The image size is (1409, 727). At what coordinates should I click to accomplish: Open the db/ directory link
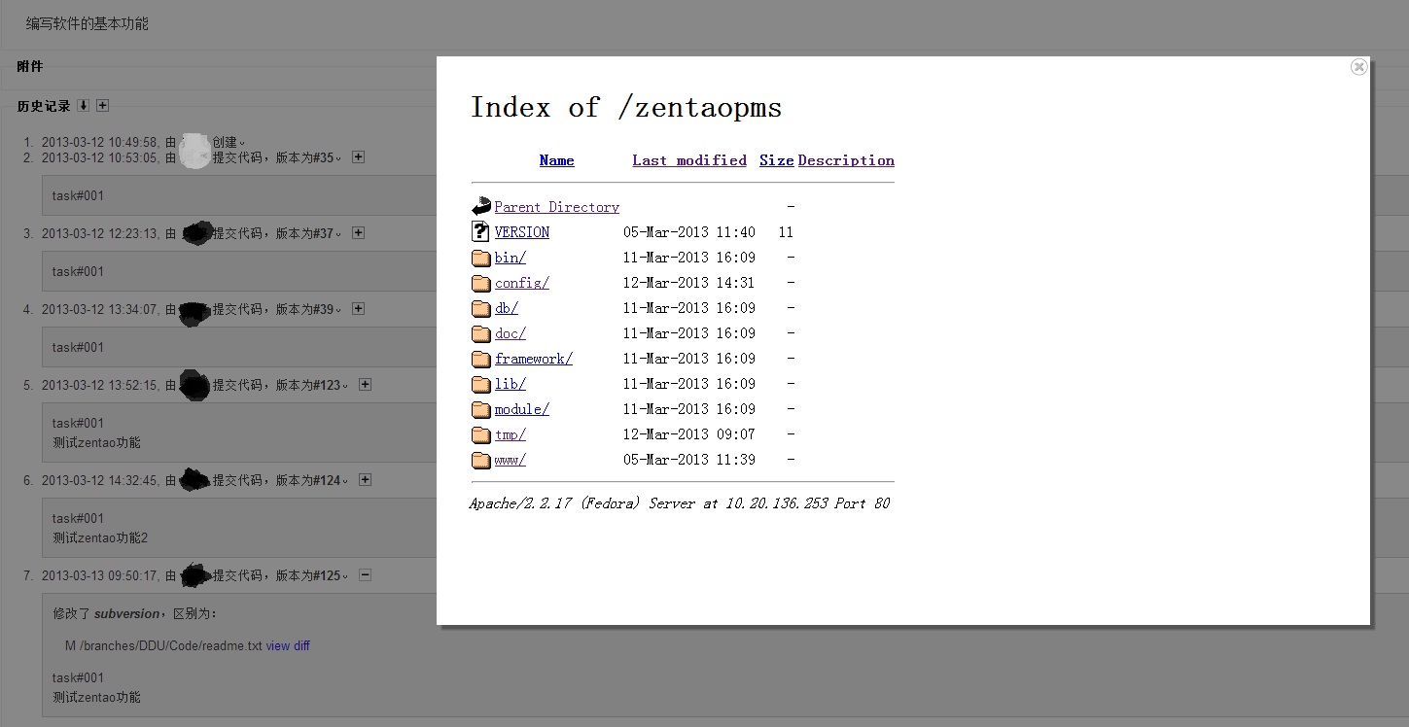coord(506,308)
